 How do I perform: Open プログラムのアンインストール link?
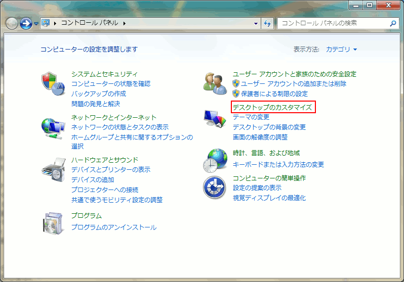tap(113, 227)
